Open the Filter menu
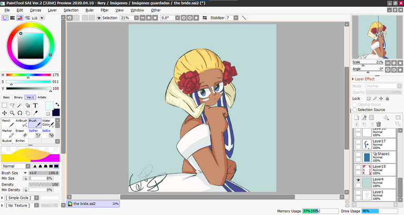Image resolution: width=404 pixels, height=215 pixels. (x=105, y=10)
